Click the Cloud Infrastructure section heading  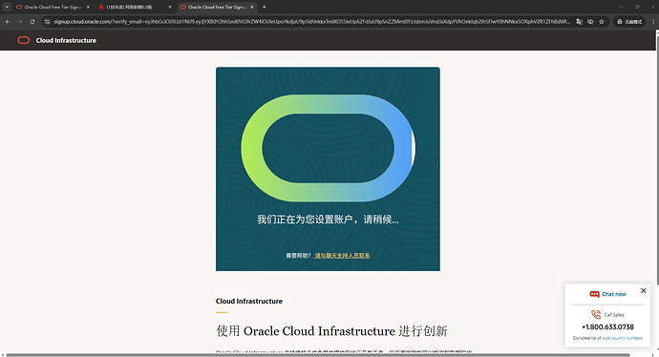coord(249,301)
